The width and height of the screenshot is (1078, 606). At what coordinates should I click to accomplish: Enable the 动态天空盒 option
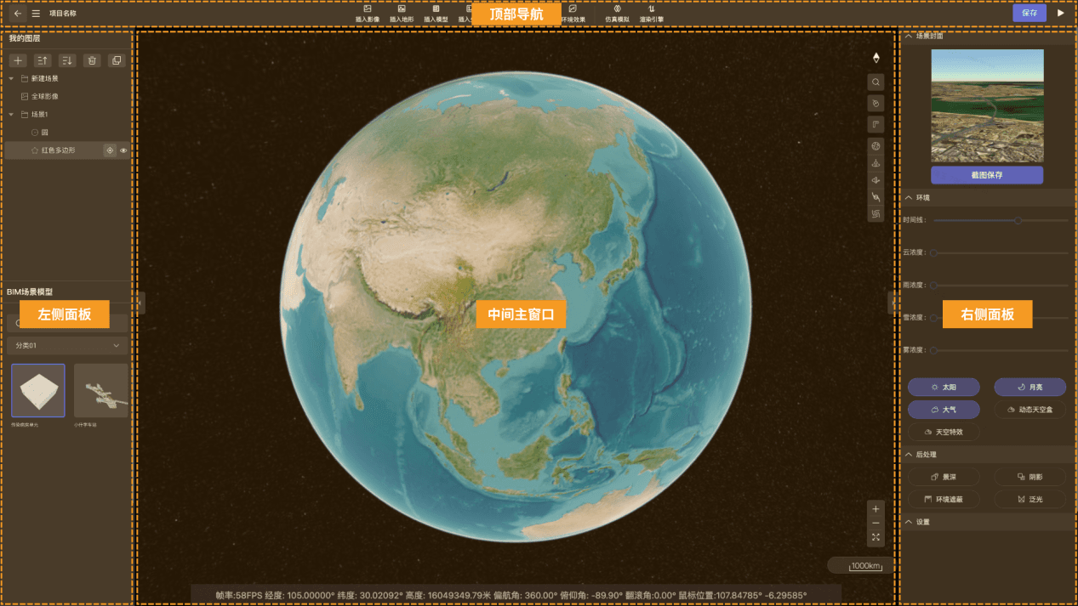point(1030,410)
